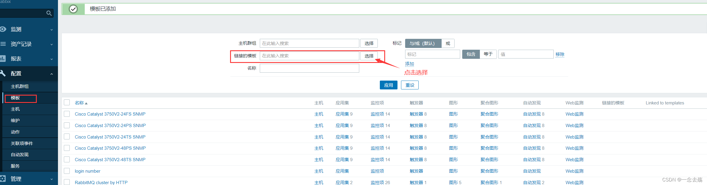Check the Cisco Catalyst 3750V2-24TS SNMP row box
The height and width of the screenshot is (185, 707).
point(67,137)
